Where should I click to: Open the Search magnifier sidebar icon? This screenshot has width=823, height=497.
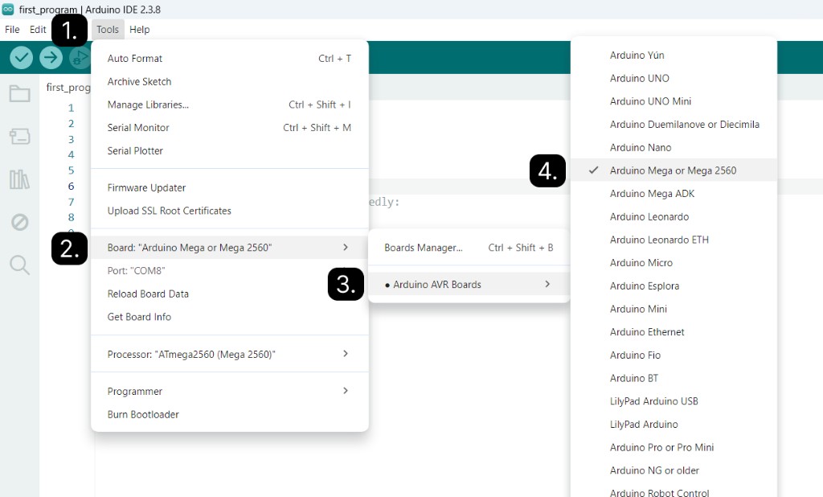20,265
